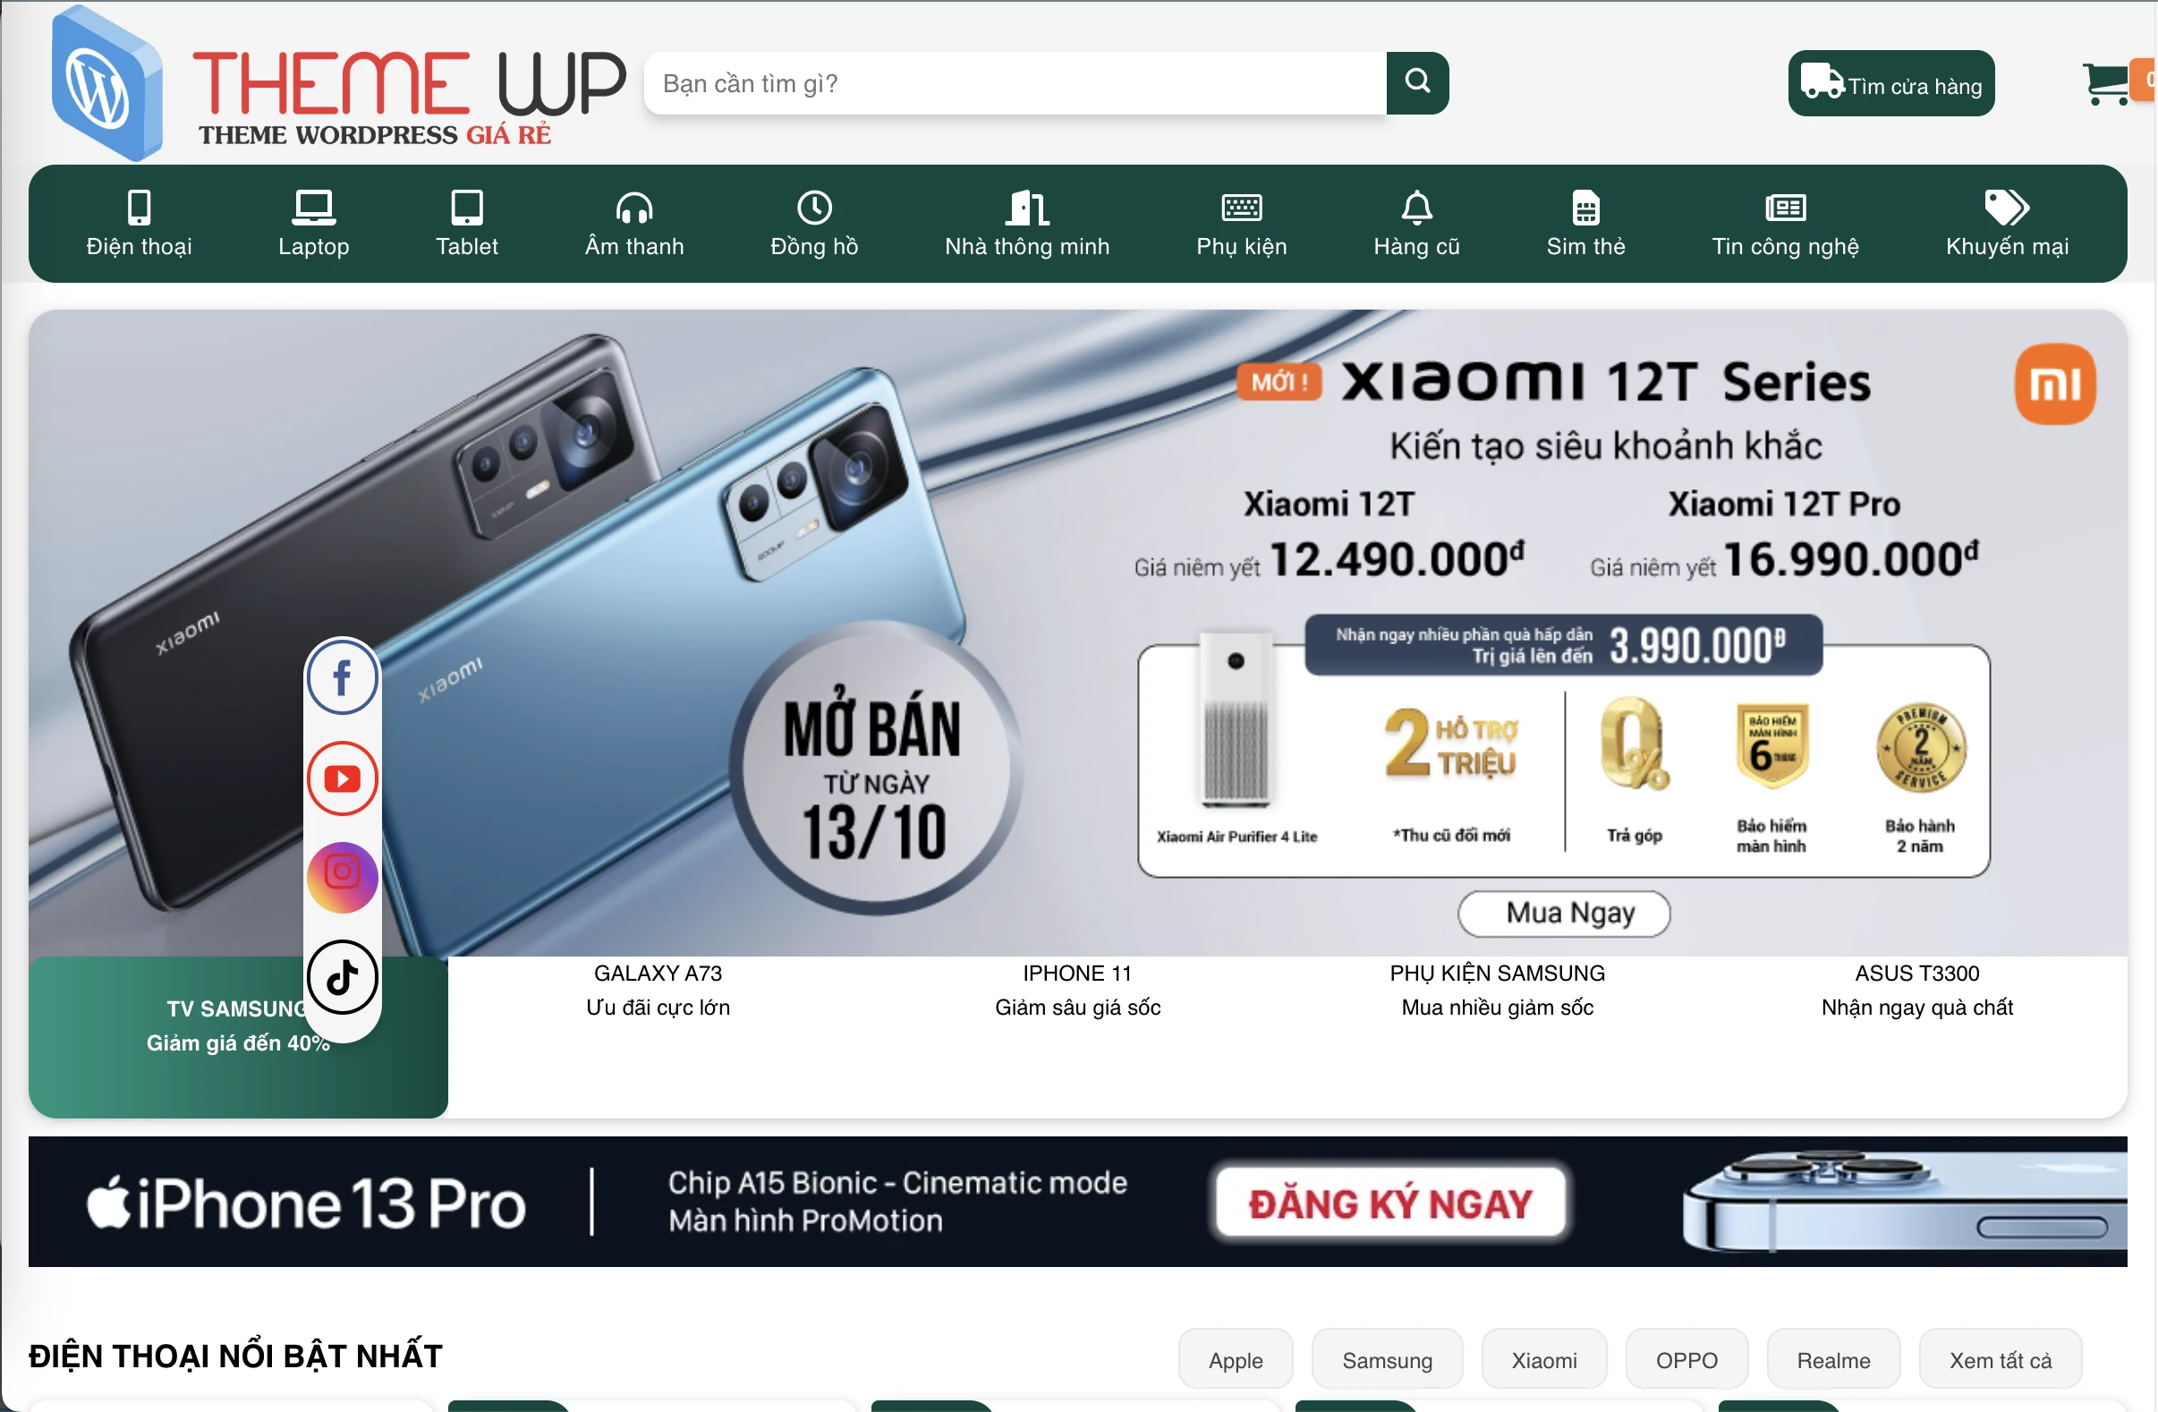Image resolution: width=2158 pixels, height=1412 pixels.
Task: Open the Instagram social icon
Action: point(342,877)
